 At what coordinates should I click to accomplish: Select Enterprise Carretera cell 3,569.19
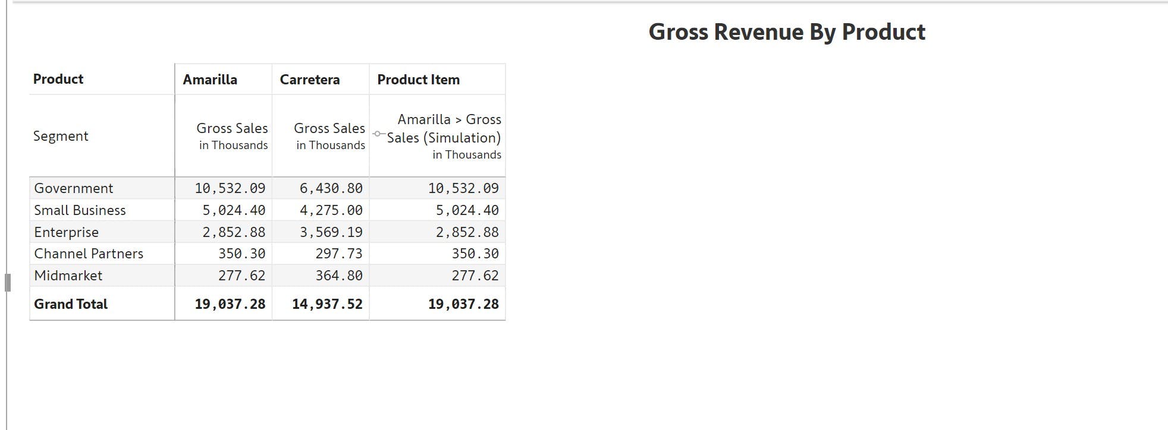(331, 232)
